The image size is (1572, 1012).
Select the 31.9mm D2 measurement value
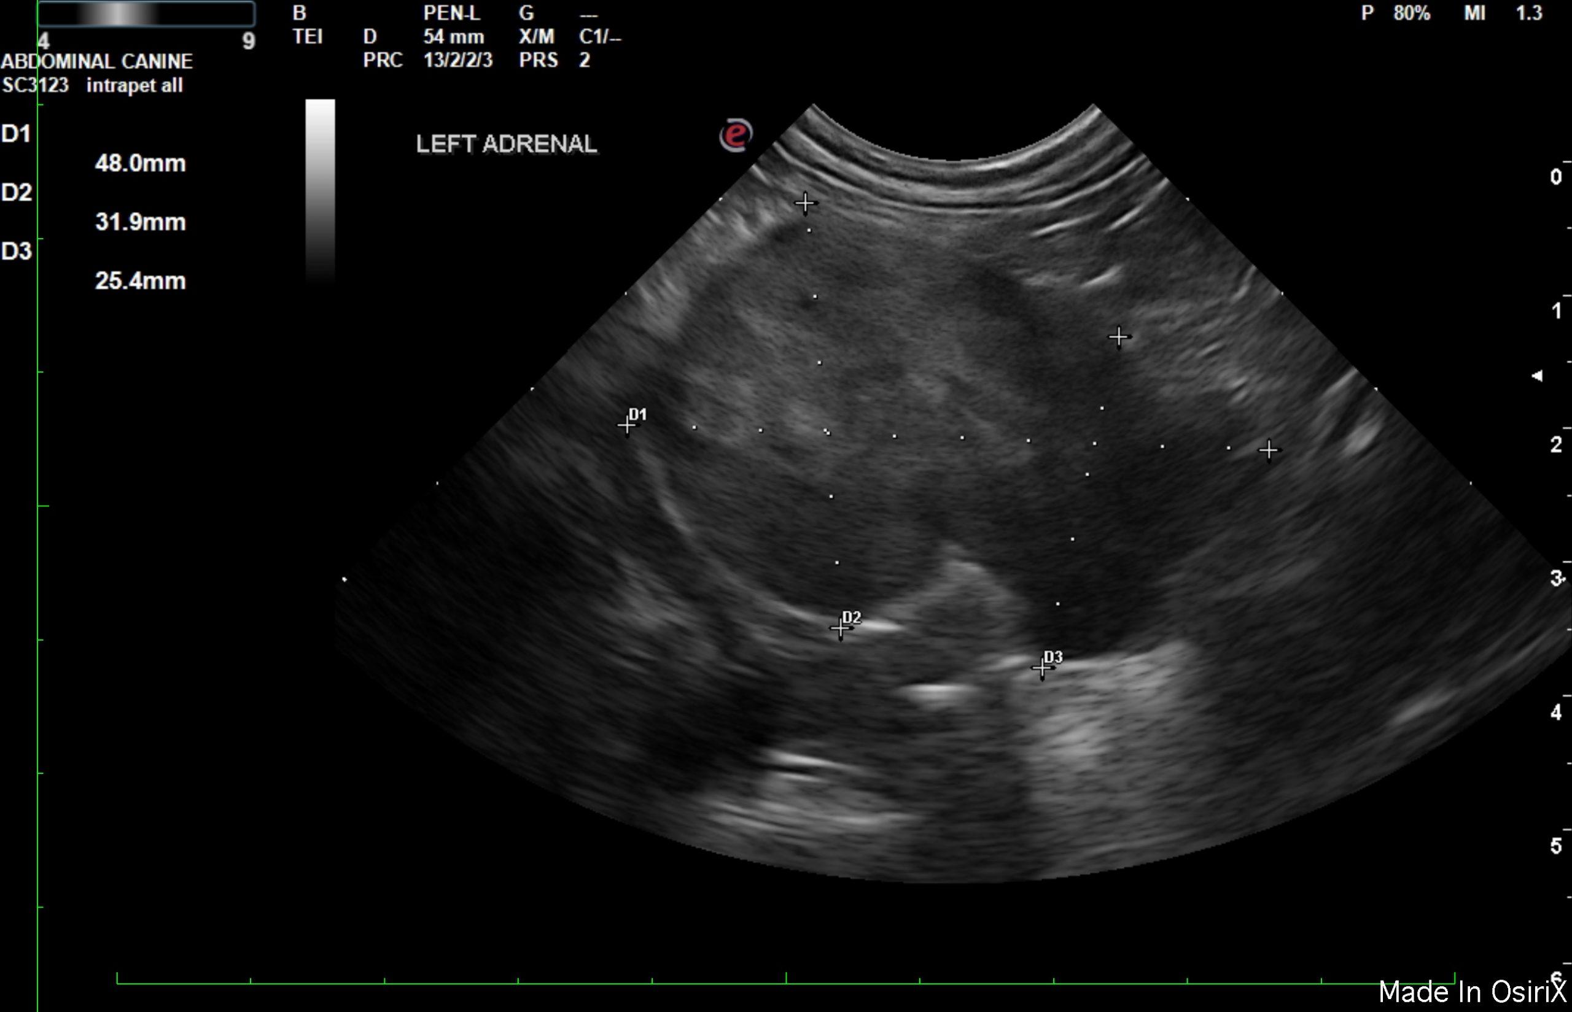pyautogui.click(x=140, y=222)
